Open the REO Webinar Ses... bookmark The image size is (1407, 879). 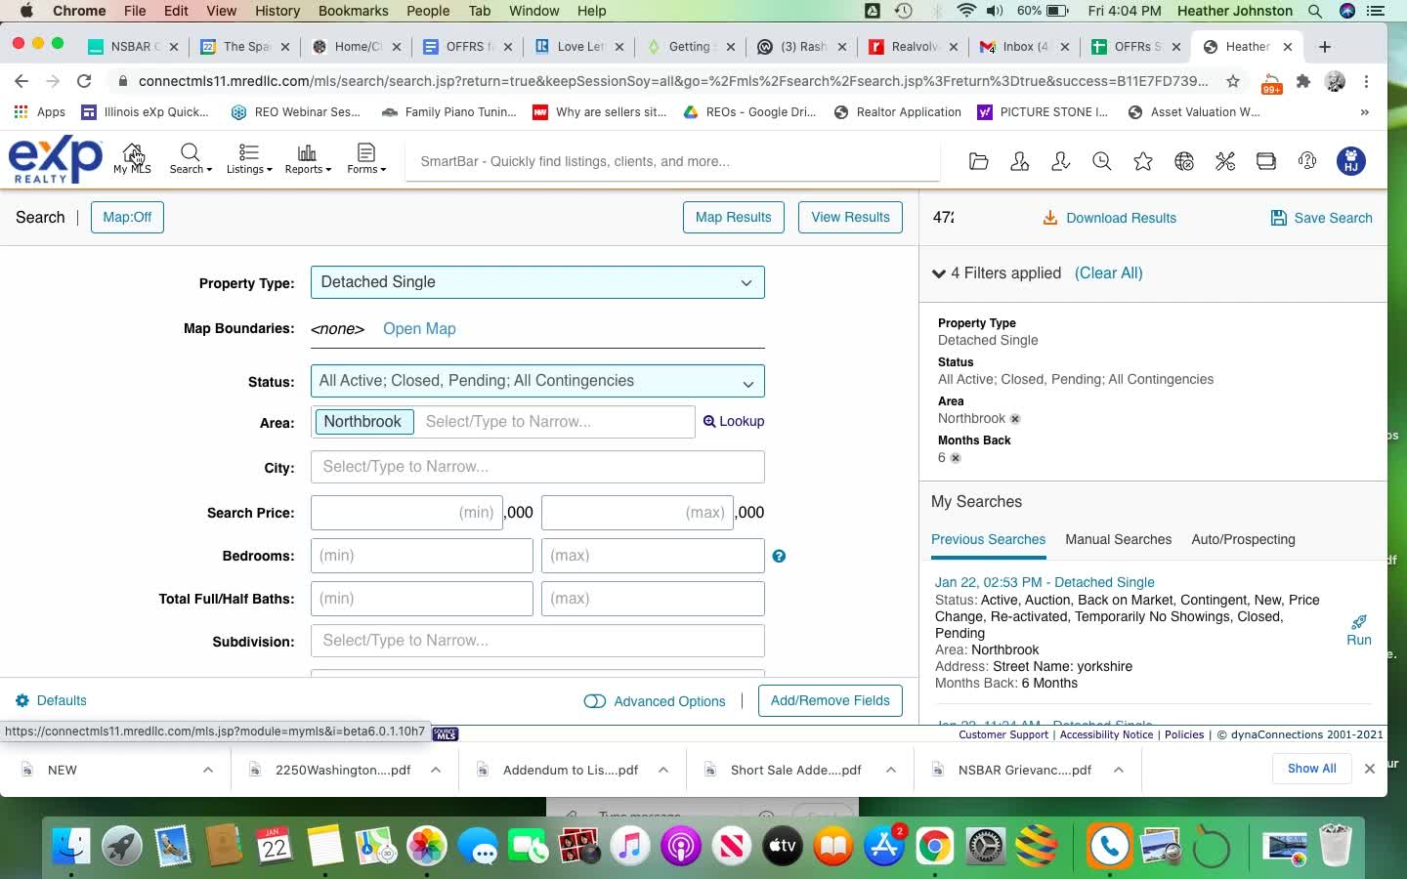295,112
